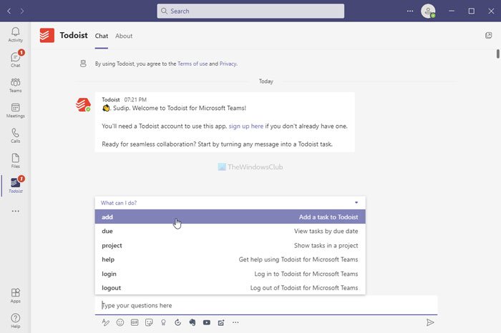Image resolution: width=501 pixels, height=333 pixels.
Task: Select the 'logout' command
Action: (230, 288)
